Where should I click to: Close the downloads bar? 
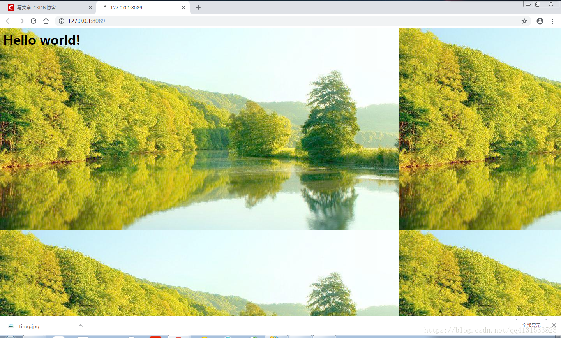pos(554,325)
